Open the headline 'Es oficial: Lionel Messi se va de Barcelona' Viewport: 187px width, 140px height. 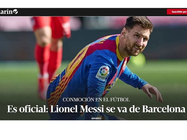pyautogui.click(x=96, y=109)
